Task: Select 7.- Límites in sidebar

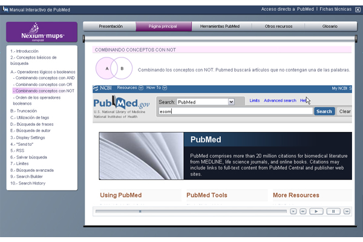Action: (19, 163)
